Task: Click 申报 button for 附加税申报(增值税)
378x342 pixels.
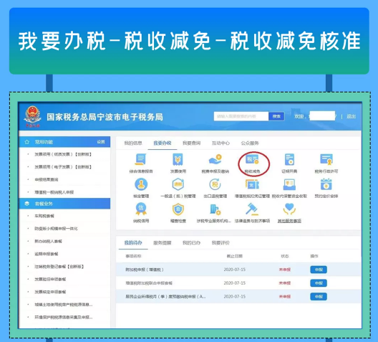Action: tap(319, 270)
